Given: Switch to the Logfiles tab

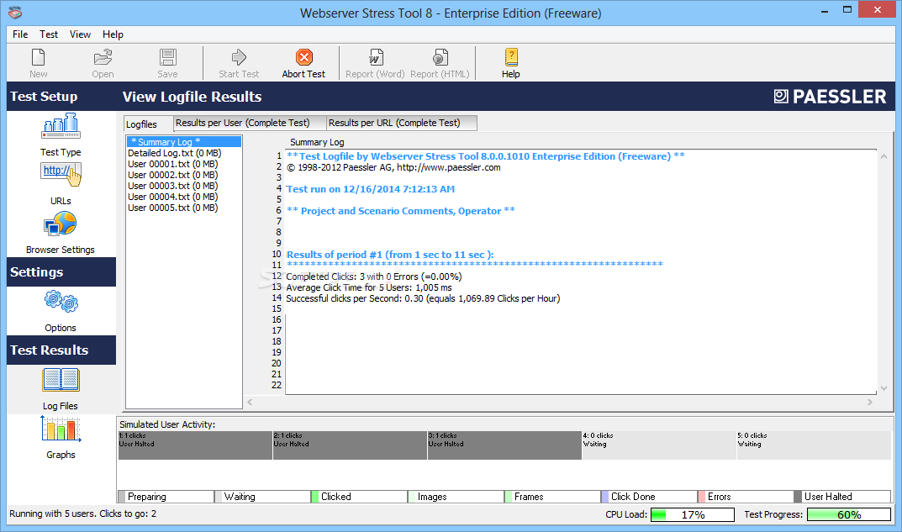Looking at the screenshot, I should click(149, 124).
